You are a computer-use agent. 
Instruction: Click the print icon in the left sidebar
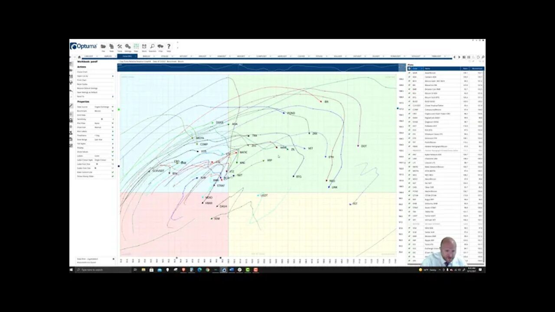tap(71, 82)
